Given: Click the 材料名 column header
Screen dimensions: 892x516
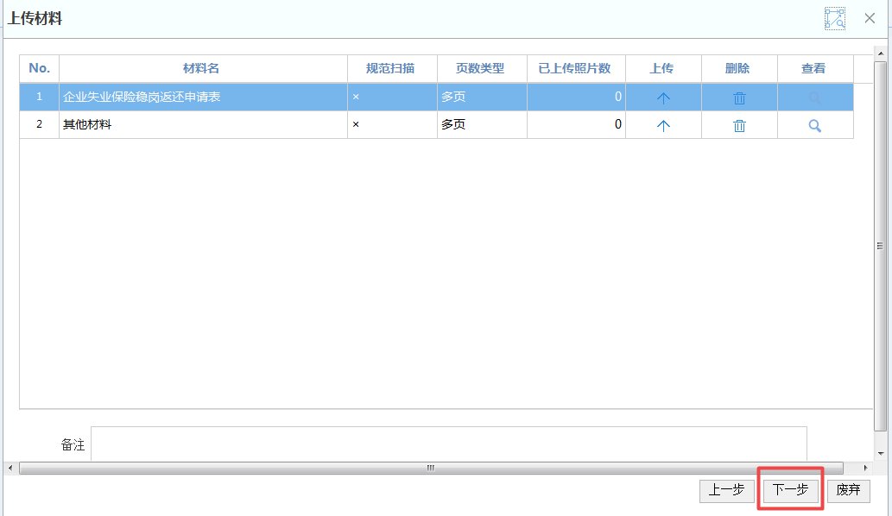Looking at the screenshot, I should [x=202, y=69].
